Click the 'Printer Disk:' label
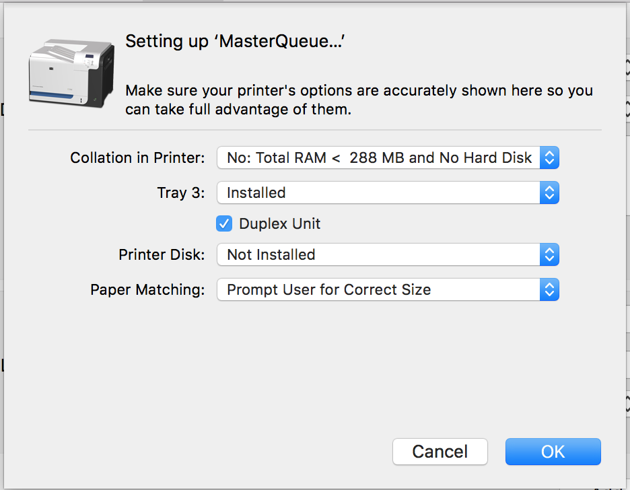The image size is (630, 490). coord(162,254)
